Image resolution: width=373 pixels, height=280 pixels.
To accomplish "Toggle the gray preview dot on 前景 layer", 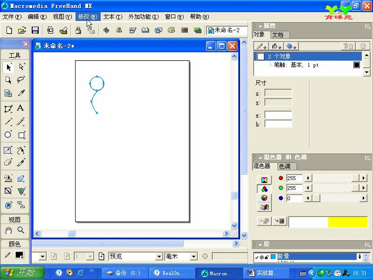I will coord(262,257).
